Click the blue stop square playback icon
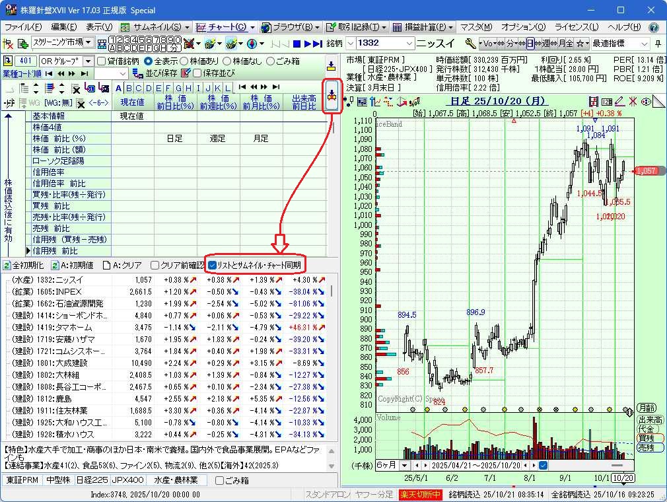 (x=297, y=44)
